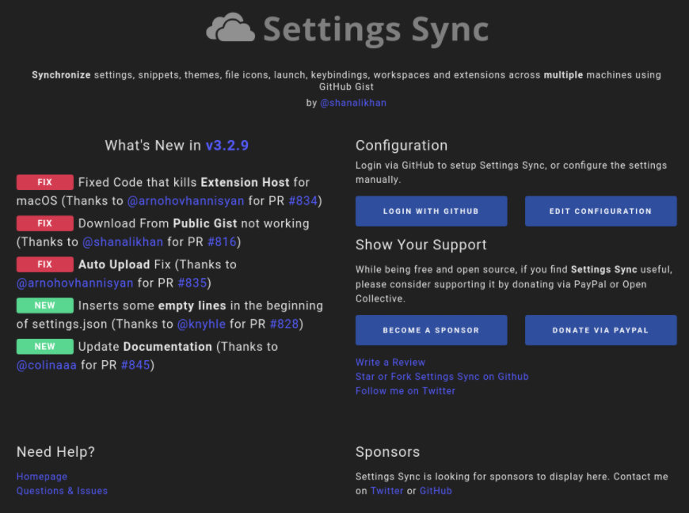
Task: Visit the @knyhle profile link
Action: coord(201,325)
